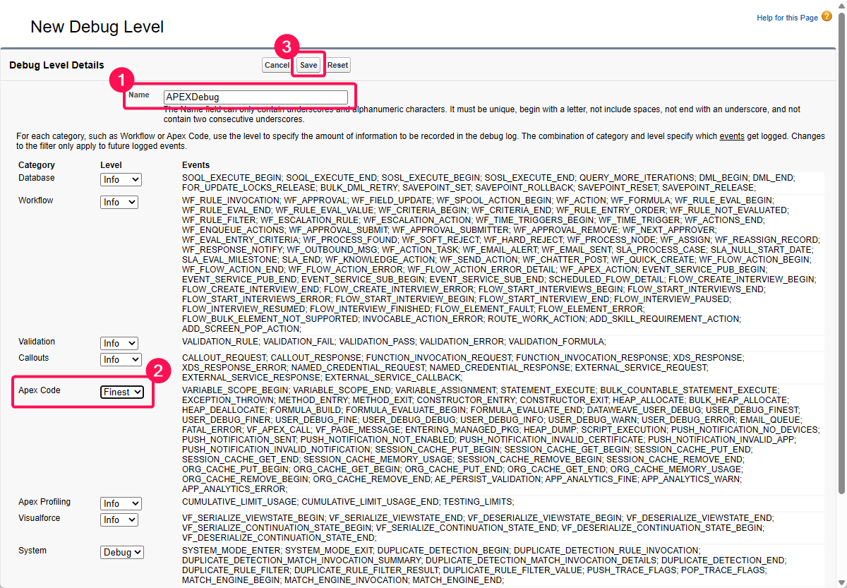Expand the Apex Profiling level dropdown
This screenshot has height=588, width=847.
pos(121,504)
